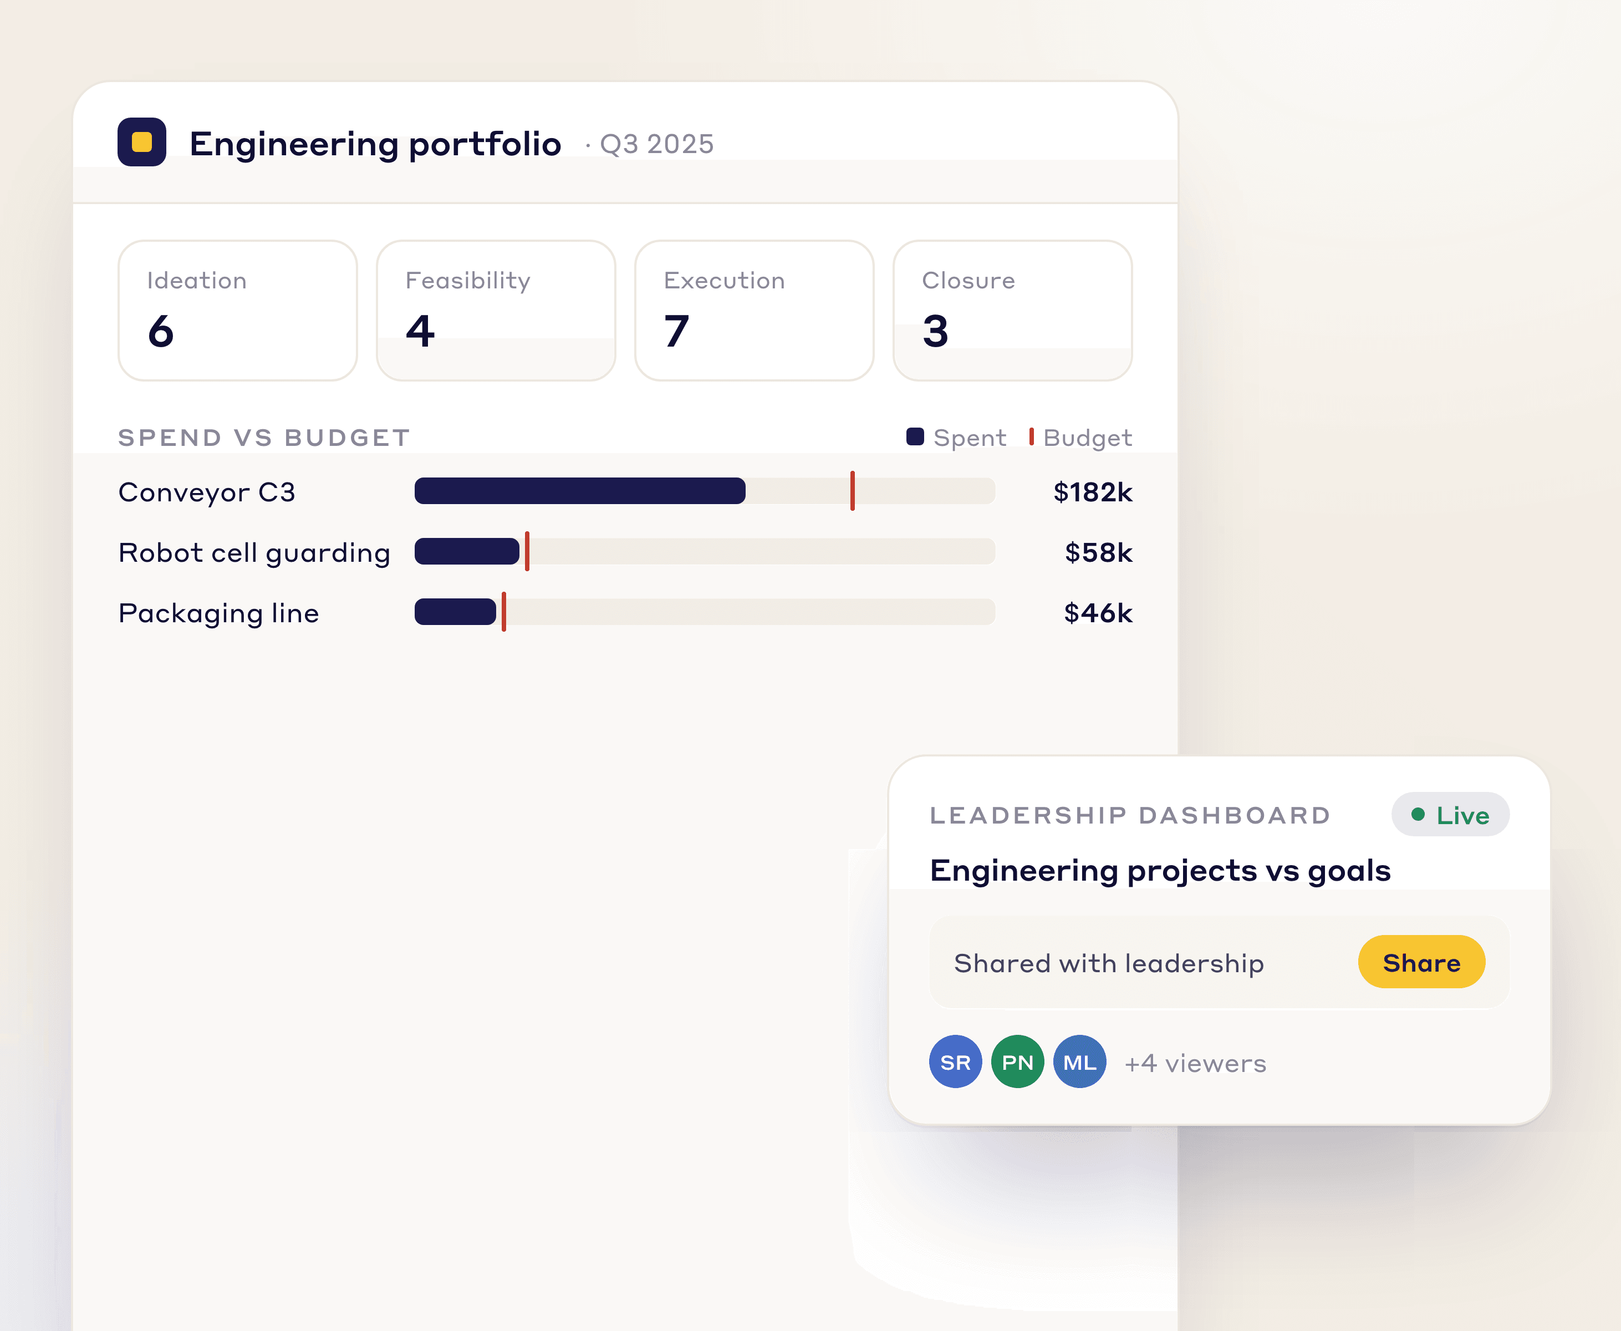
Task: Click the Spent legend swatch
Action: 915,436
